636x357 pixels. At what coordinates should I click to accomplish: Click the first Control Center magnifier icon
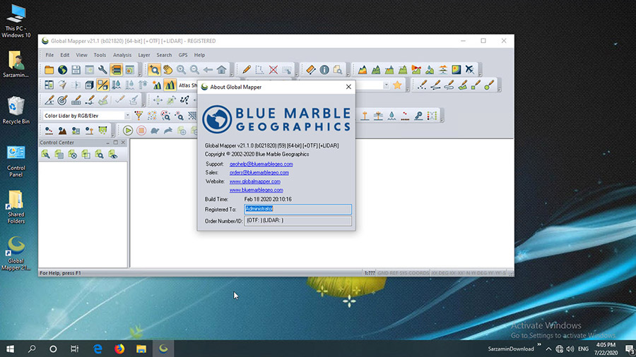coord(45,155)
